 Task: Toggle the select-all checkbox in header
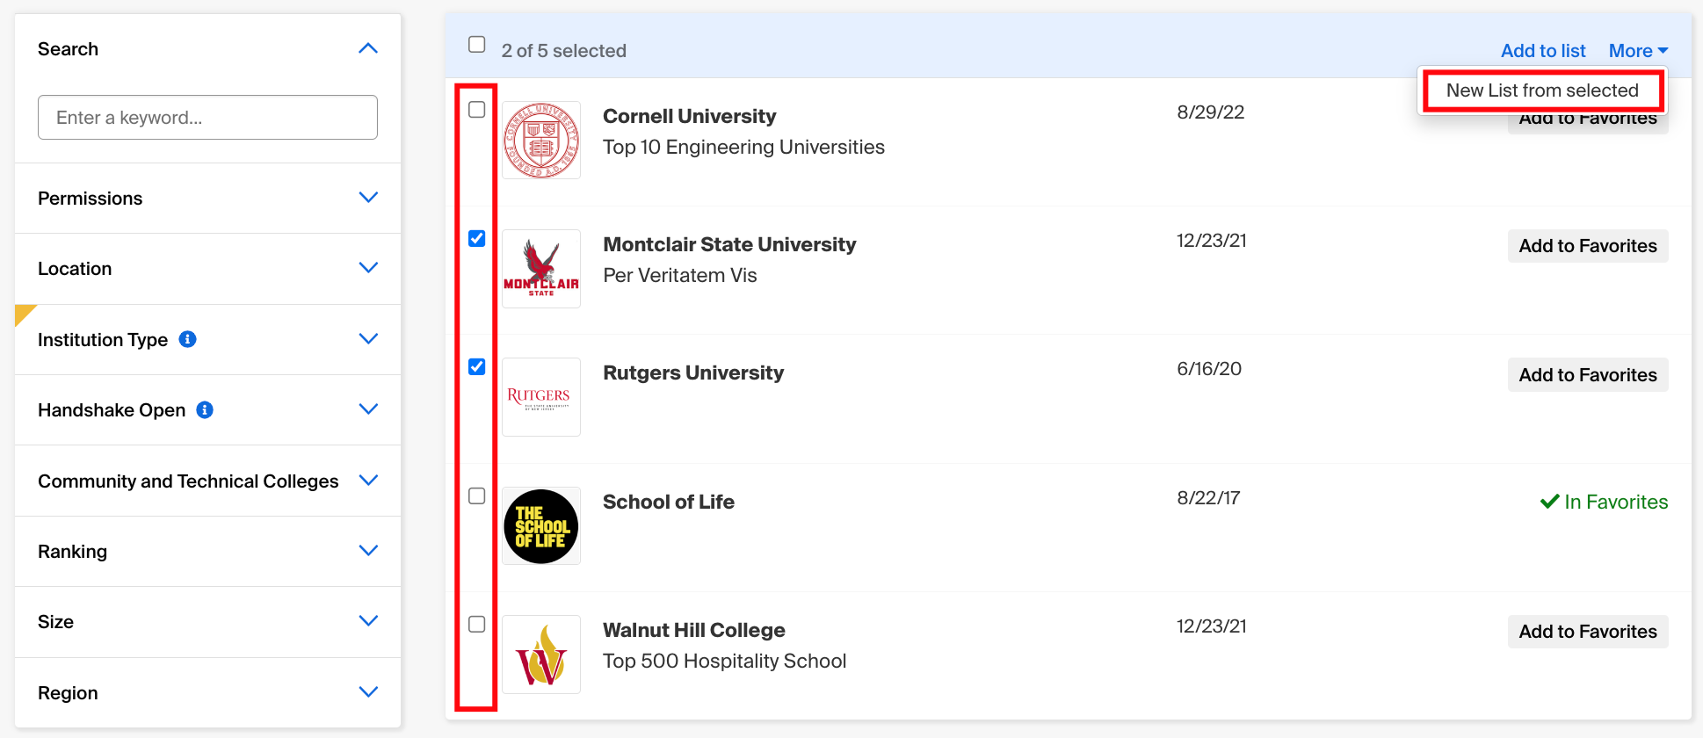tap(477, 44)
